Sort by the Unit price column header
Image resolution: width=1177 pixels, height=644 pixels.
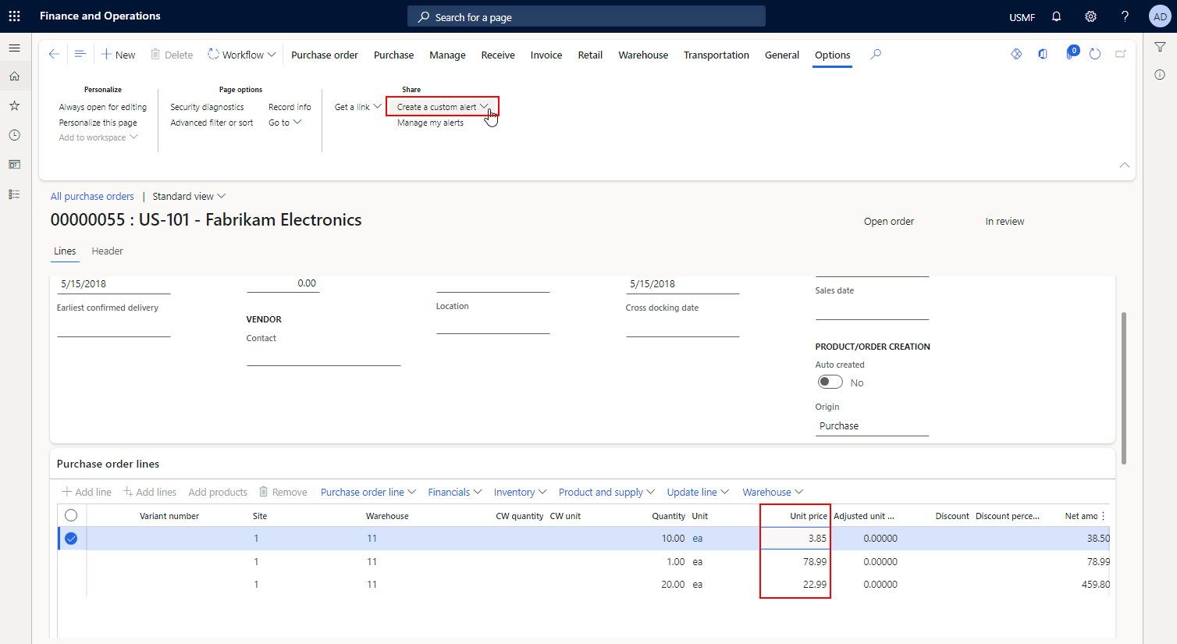point(808,516)
